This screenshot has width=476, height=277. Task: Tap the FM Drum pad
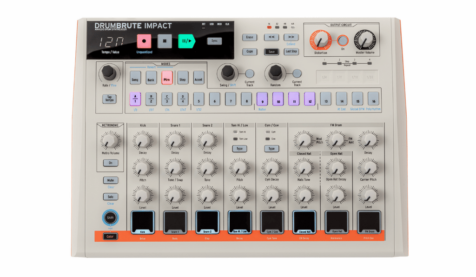coord(369,222)
